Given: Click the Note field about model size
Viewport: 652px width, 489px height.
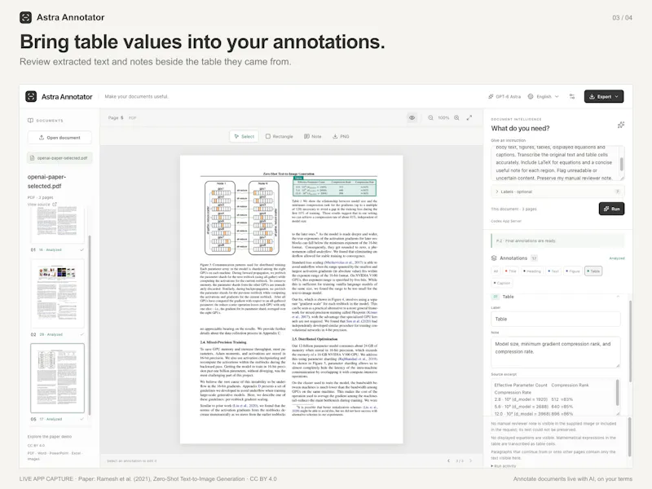Looking at the screenshot, I should [x=556, y=352].
